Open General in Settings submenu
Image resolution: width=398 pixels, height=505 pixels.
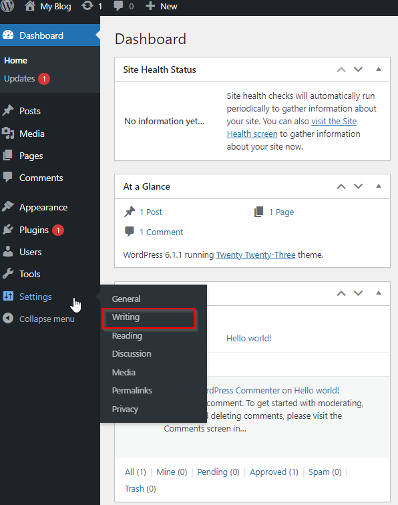pos(126,299)
